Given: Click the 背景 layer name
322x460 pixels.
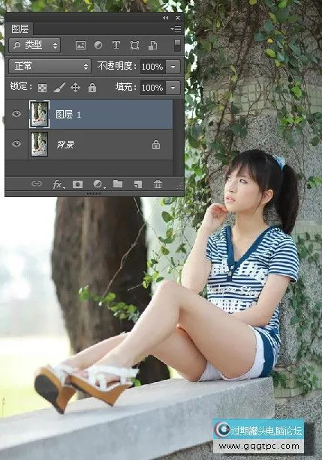Looking at the screenshot, I should 65,145.
